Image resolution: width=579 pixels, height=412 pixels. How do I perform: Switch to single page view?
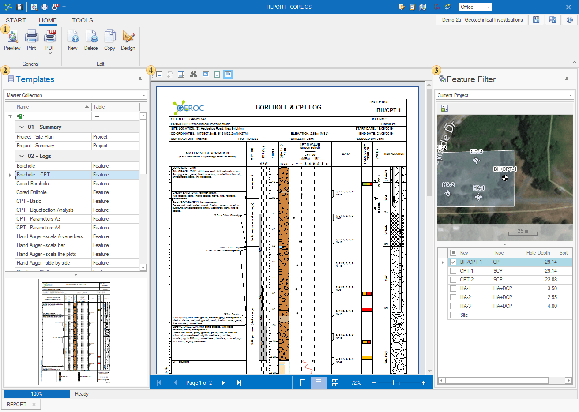coord(302,383)
